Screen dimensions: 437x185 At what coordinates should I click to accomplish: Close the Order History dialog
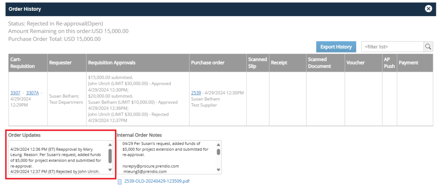coord(428,9)
